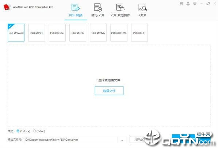Expand the title bar dropdown menu icon
This screenshot has height=148, width=218.
pos(195,4)
